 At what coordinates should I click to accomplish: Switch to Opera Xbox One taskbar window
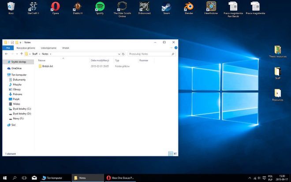click(x=120, y=178)
